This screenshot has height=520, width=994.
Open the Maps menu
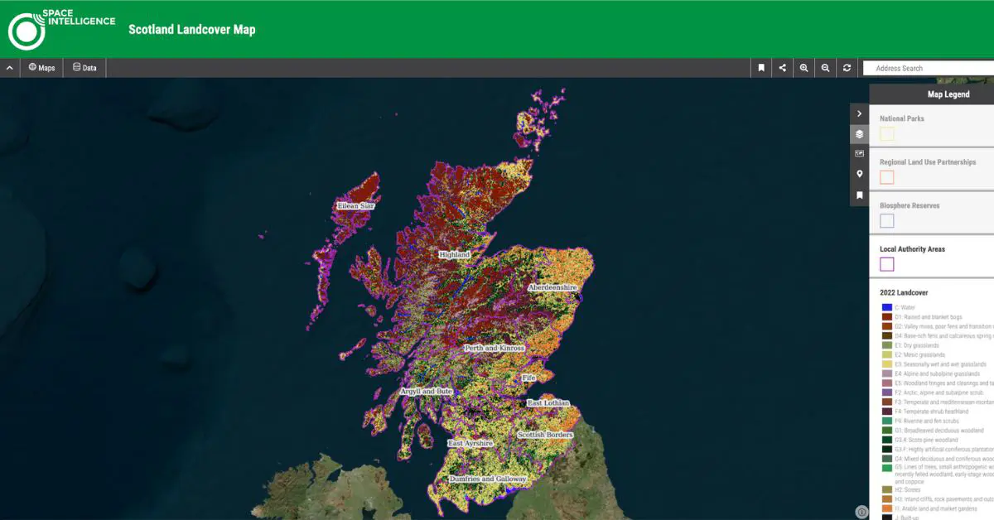click(x=41, y=68)
